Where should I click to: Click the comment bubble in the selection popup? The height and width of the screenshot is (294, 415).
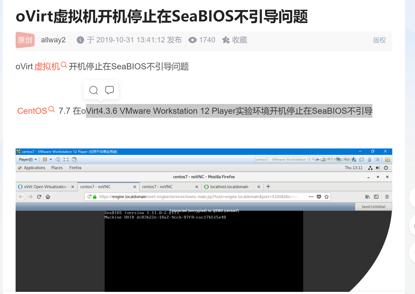pos(109,90)
